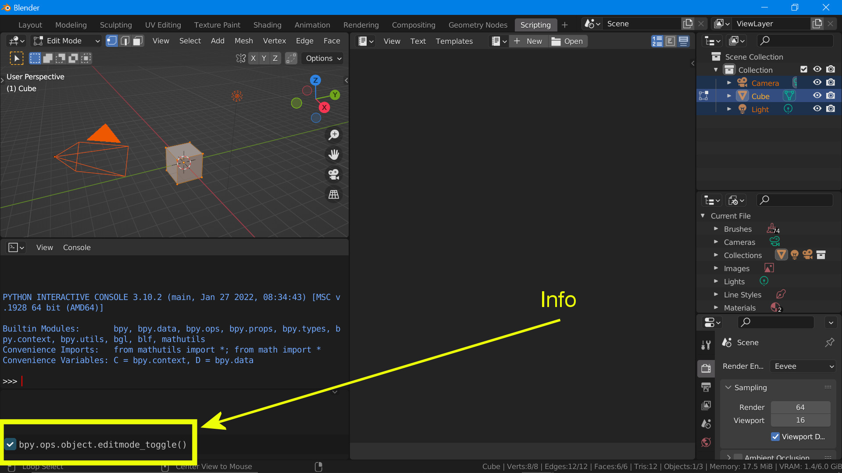Adjust the Viewport samples value
Viewport: 842px width, 473px height.
pos(800,420)
